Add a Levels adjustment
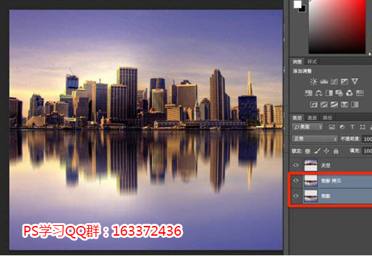Screen dimensions: 372x256 point(324,82)
